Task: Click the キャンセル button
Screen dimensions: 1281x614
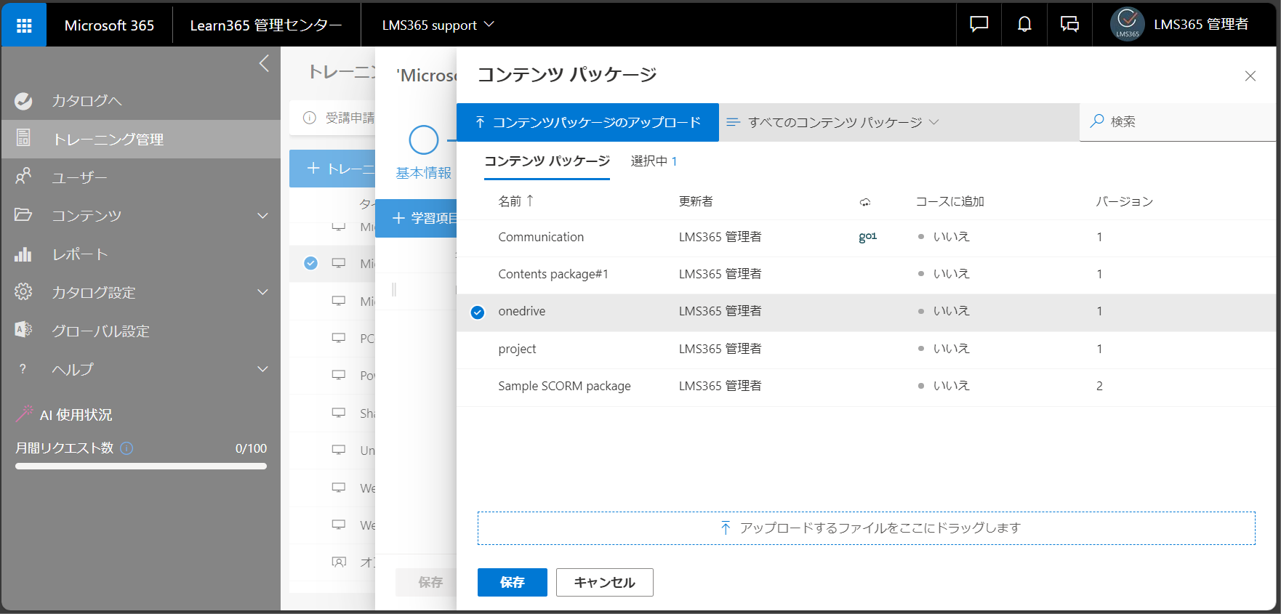Action: [x=605, y=582]
